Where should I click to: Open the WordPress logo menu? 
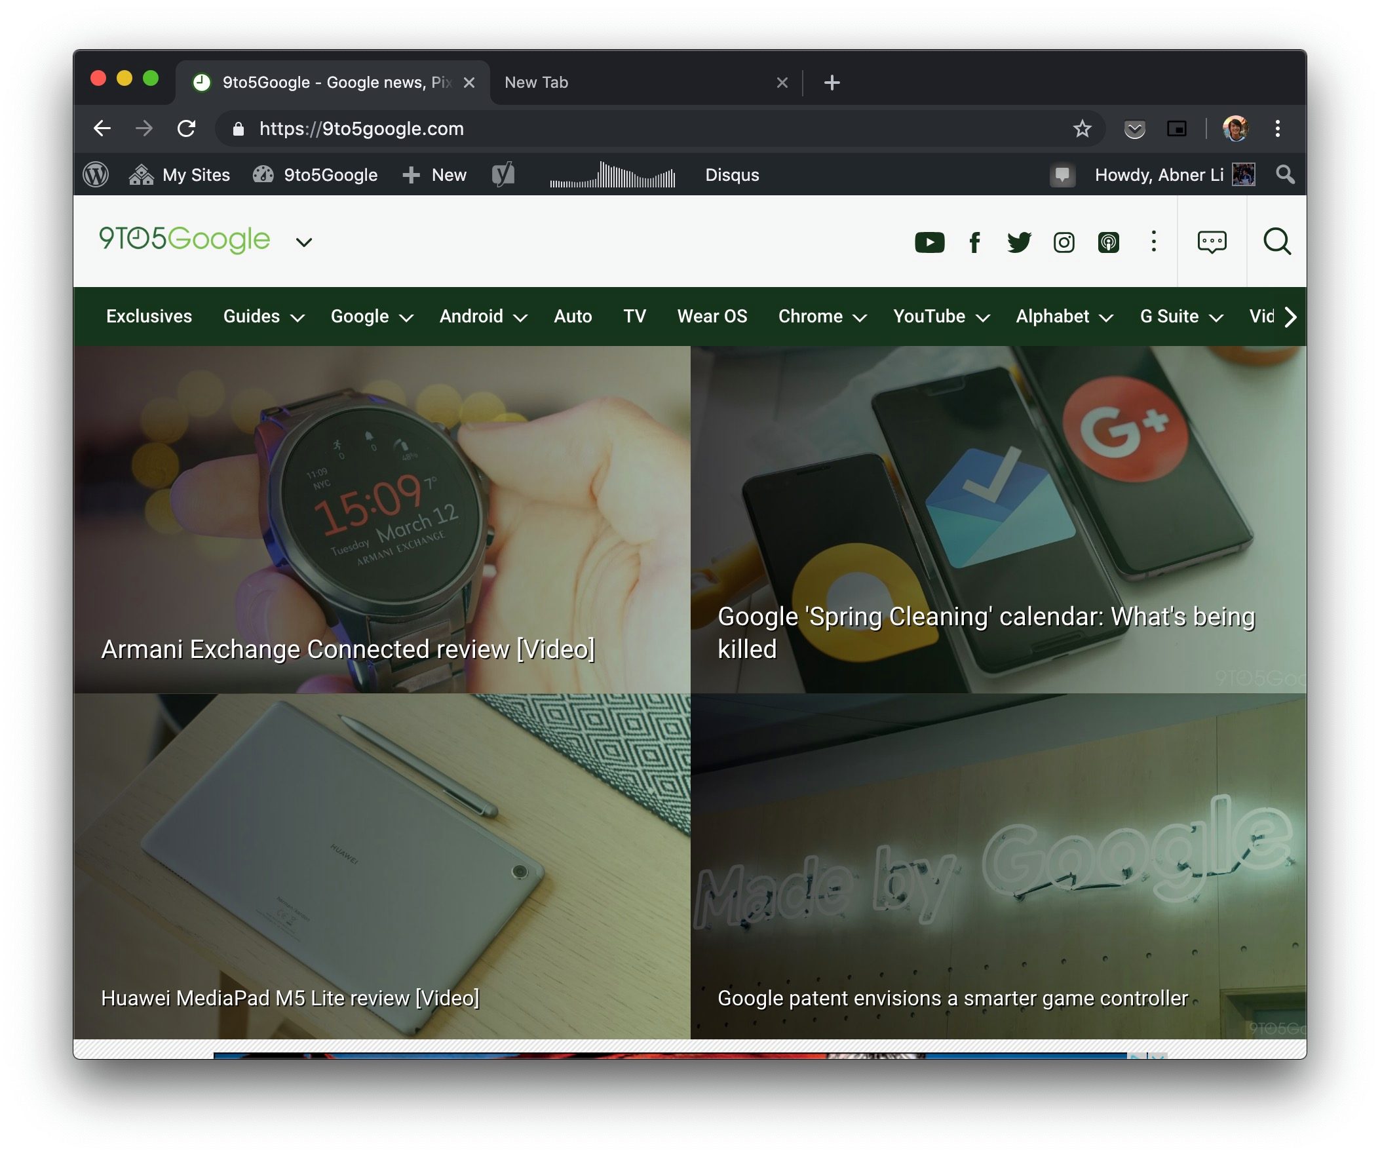tap(96, 175)
